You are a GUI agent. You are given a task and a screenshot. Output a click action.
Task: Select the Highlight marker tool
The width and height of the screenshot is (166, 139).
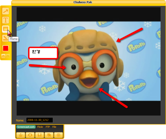pyautogui.click(x=5, y=38)
